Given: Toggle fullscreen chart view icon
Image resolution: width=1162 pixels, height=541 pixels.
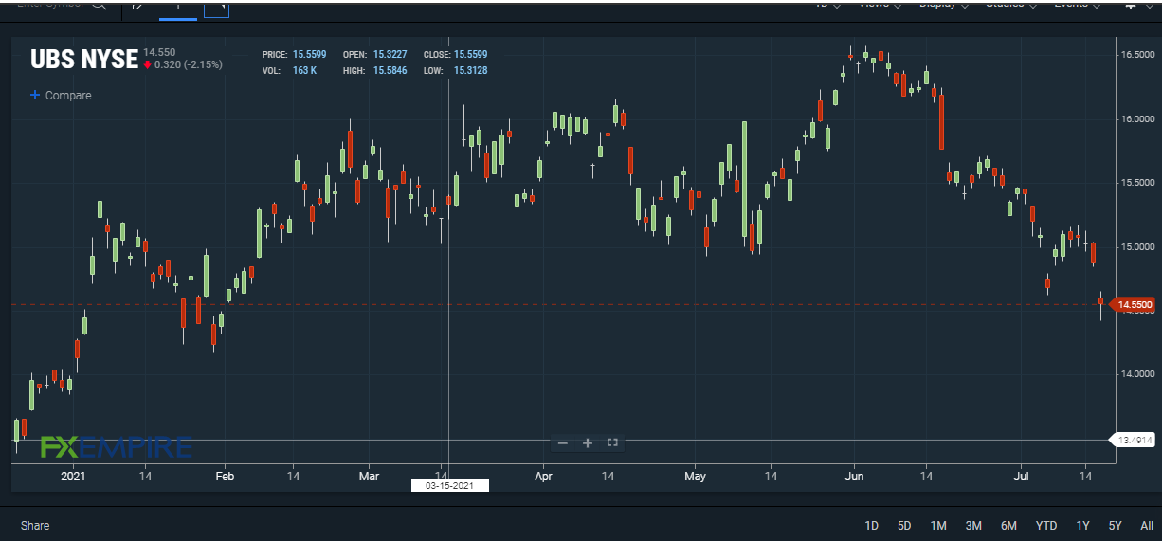Looking at the screenshot, I should (x=612, y=442).
